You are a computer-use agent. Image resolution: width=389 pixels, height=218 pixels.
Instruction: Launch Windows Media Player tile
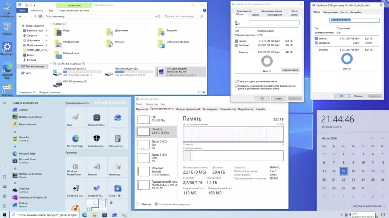point(76,167)
